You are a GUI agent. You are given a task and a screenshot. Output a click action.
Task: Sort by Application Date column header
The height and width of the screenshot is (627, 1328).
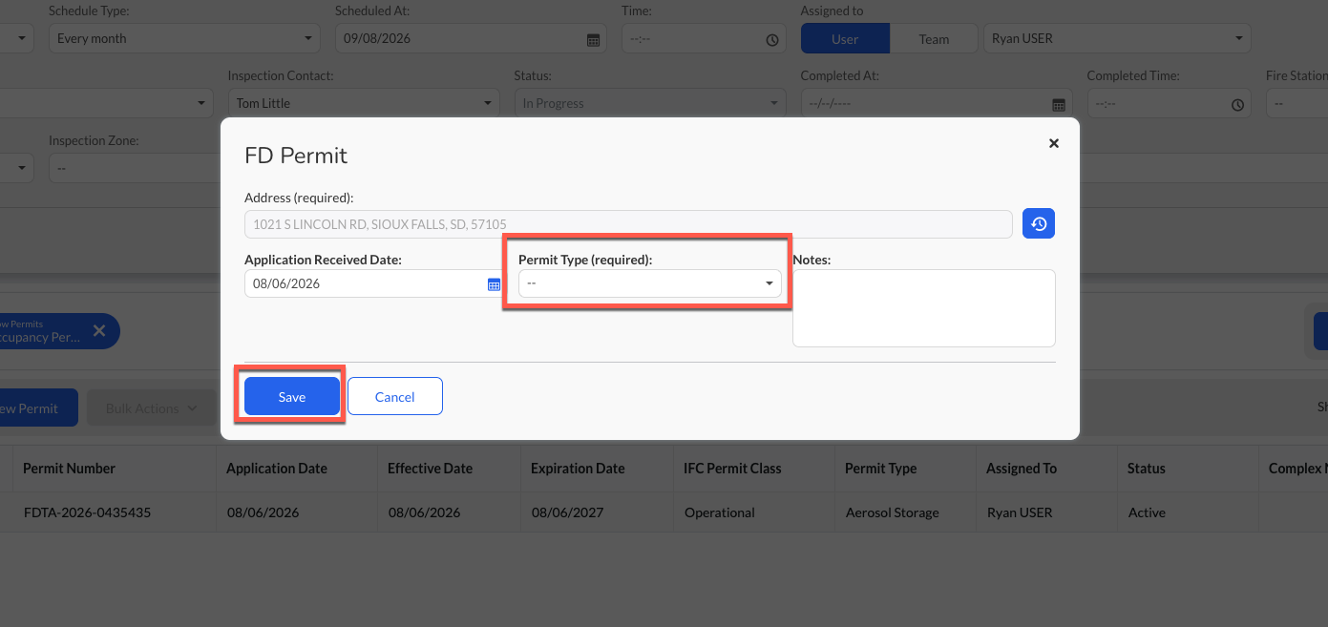pyautogui.click(x=277, y=469)
